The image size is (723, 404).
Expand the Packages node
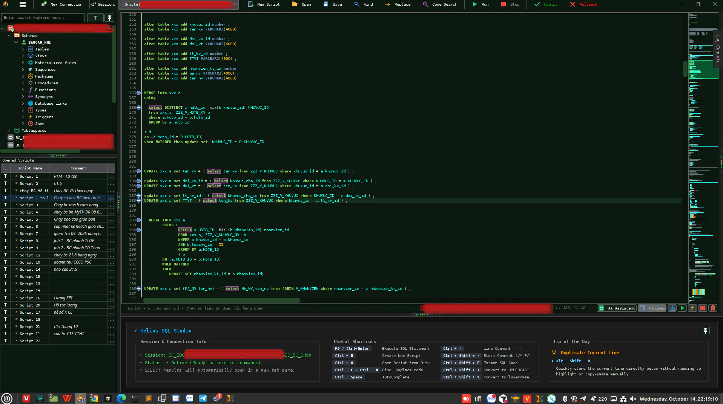(x=23, y=76)
